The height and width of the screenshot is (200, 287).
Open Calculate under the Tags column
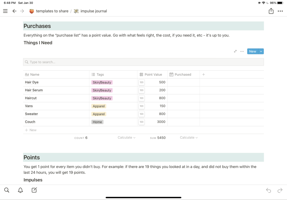tap(127, 138)
